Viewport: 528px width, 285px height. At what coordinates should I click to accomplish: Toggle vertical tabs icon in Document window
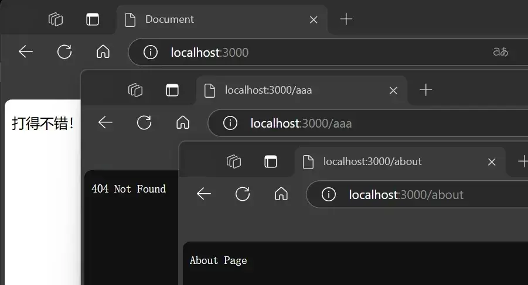[x=93, y=19]
